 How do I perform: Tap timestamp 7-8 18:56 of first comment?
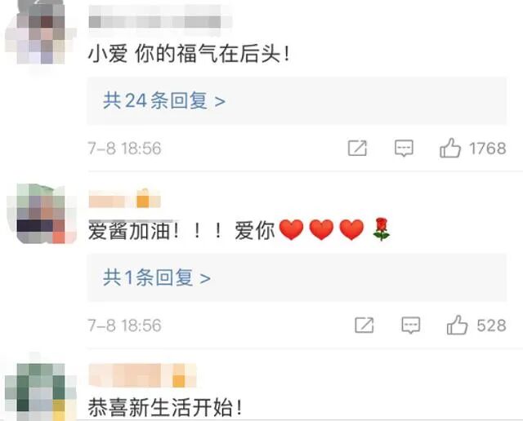(x=124, y=148)
